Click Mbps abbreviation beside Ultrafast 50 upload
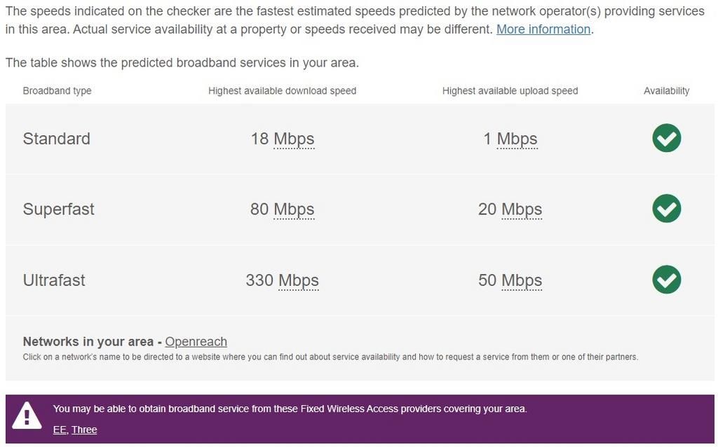The height and width of the screenshot is (447, 718). pyautogui.click(x=522, y=280)
